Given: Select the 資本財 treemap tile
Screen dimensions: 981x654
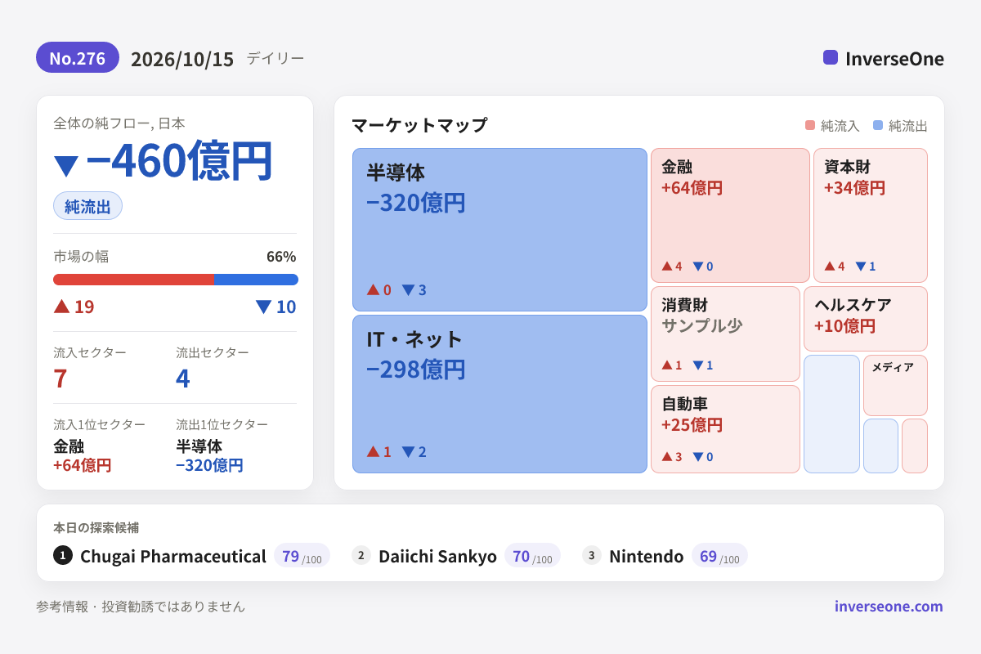Looking at the screenshot, I should [x=871, y=215].
